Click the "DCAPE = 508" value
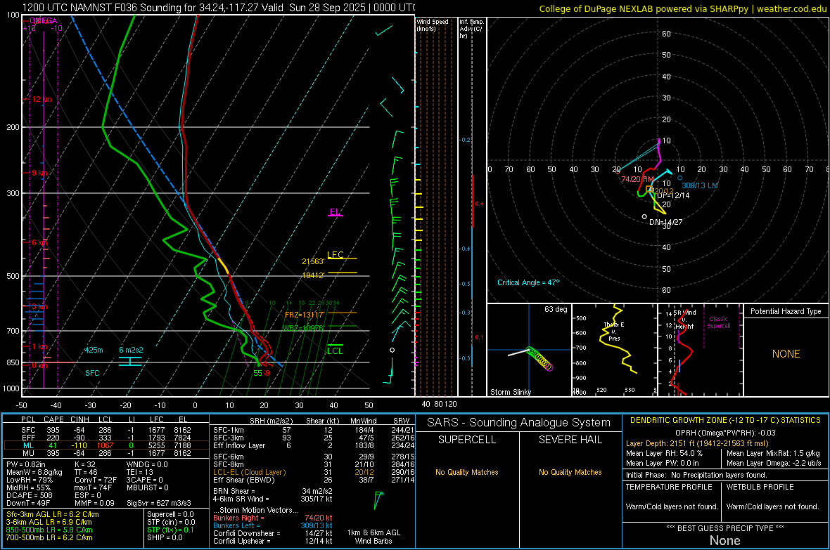Viewport: 830px width, 550px height. pyautogui.click(x=29, y=495)
